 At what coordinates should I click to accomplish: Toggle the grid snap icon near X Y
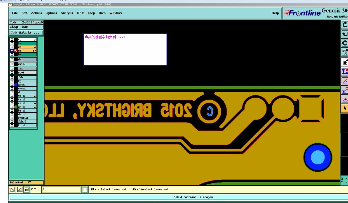(x=27, y=189)
